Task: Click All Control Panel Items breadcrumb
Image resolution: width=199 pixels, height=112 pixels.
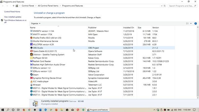Action: [x=48, y=6]
